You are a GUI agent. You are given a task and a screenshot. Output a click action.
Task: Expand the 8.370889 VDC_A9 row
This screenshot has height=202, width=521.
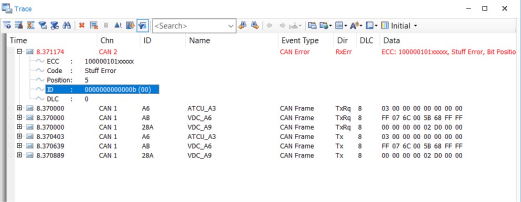(x=19, y=155)
